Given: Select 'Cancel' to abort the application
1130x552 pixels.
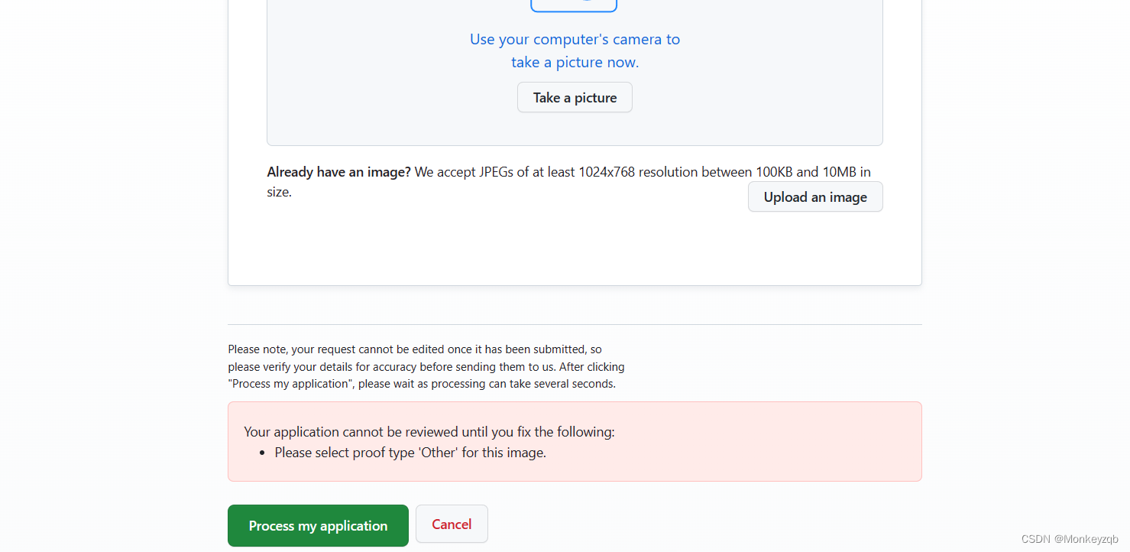Looking at the screenshot, I should pos(452,524).
